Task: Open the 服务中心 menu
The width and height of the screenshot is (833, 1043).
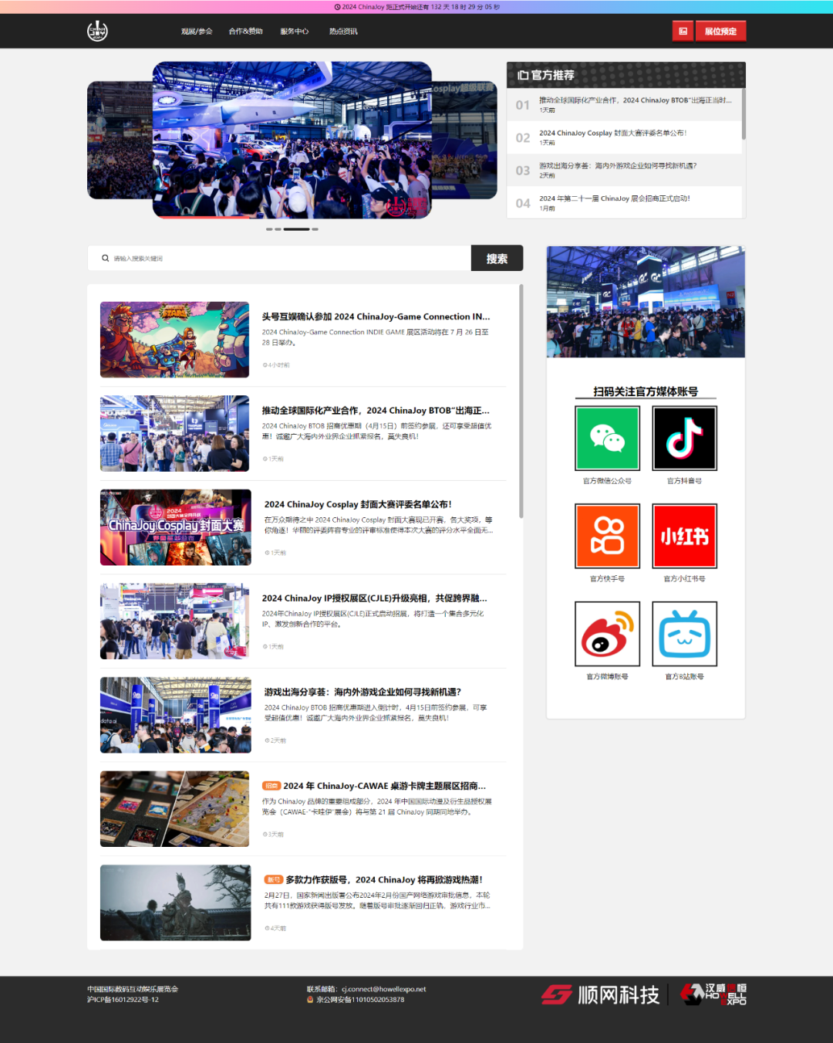Action: click(x=295, y=32)
